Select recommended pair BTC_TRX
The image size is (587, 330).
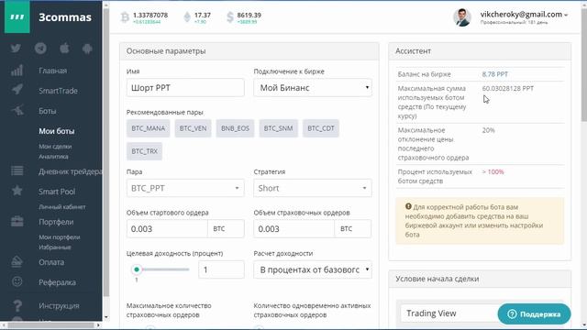pos(145,151)
